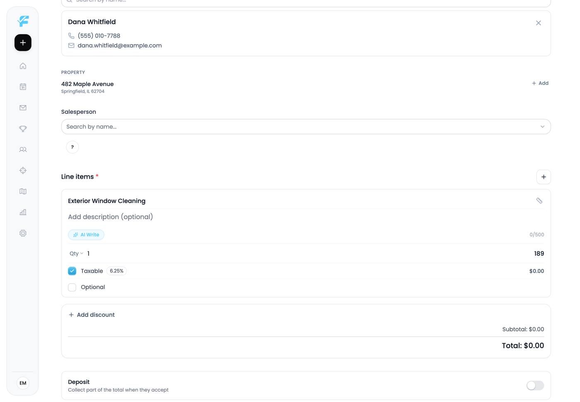Click the Springfield, IL 62704 text
580x402 pixels.
pos(82,91)
